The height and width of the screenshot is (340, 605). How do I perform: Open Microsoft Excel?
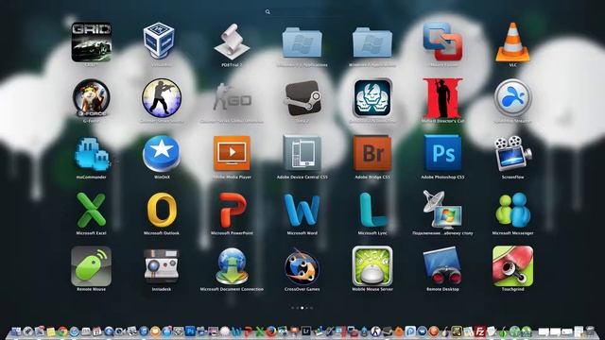92,210
